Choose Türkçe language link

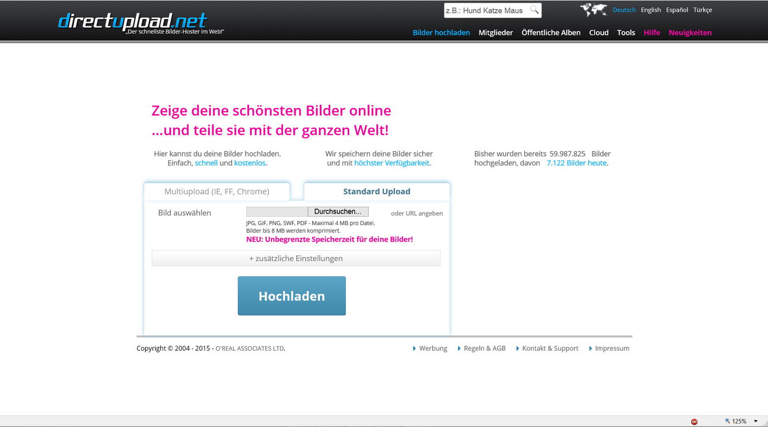702,10
